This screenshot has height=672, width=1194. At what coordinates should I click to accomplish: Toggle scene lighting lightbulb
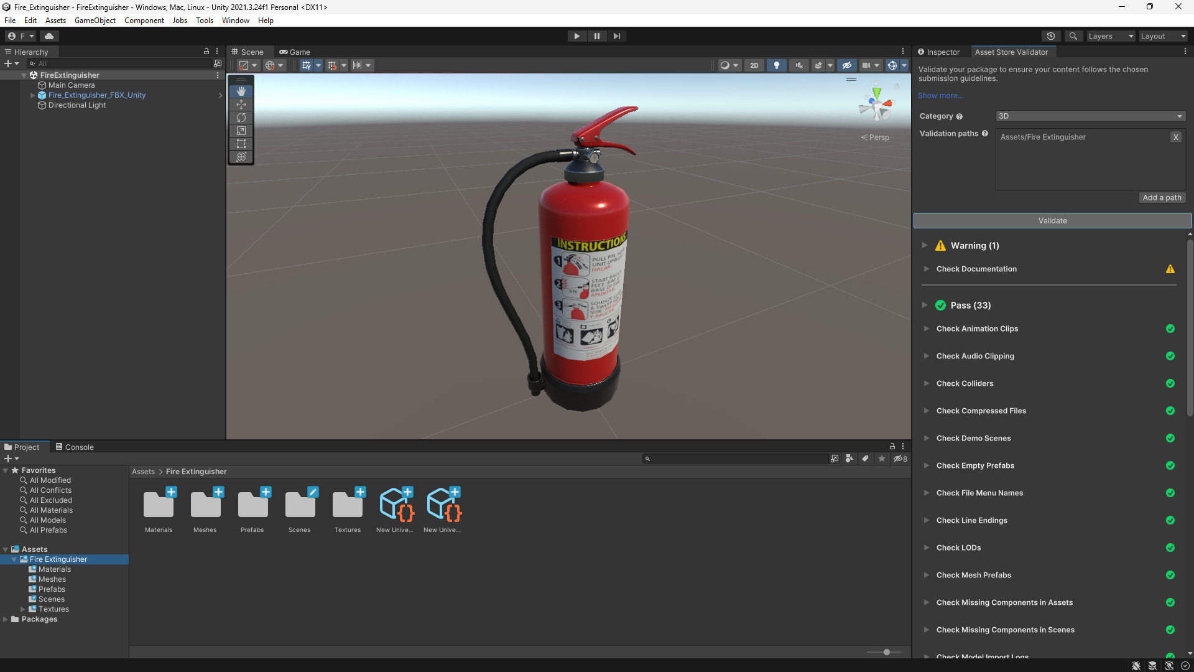777,65
